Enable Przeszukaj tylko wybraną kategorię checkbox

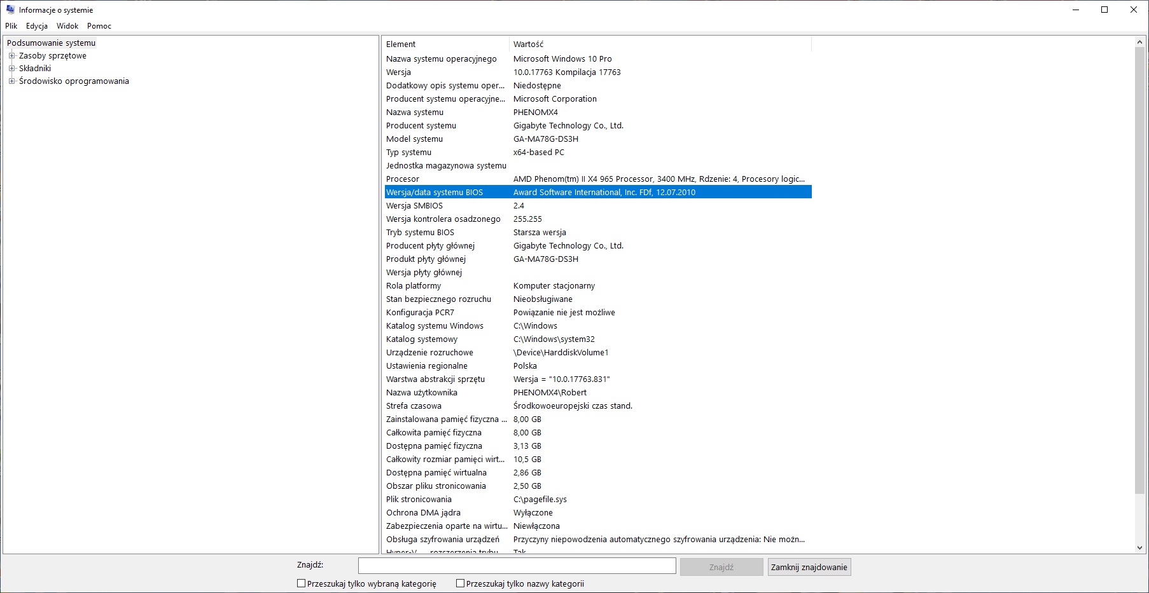pos(302,583)
